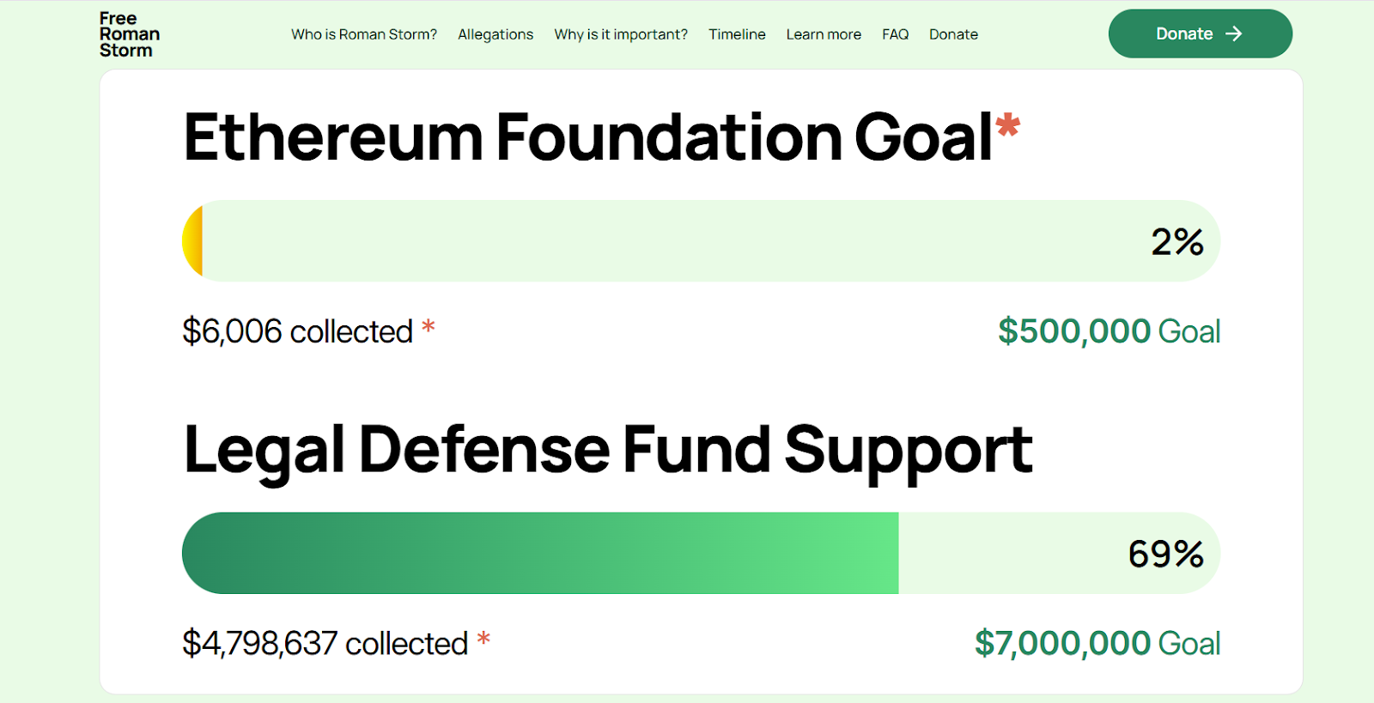1374x703 pixels.
Task: Click the Free Roman Storm logo
Action: (x=130, y=34)
